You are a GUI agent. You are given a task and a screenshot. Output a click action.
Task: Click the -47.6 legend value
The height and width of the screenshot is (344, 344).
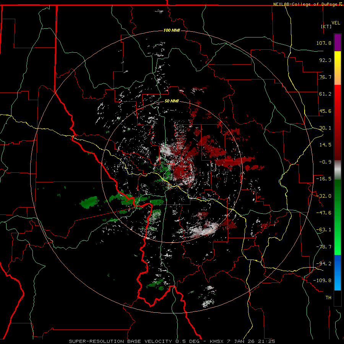pyautogui.click(x=324, y=213)
